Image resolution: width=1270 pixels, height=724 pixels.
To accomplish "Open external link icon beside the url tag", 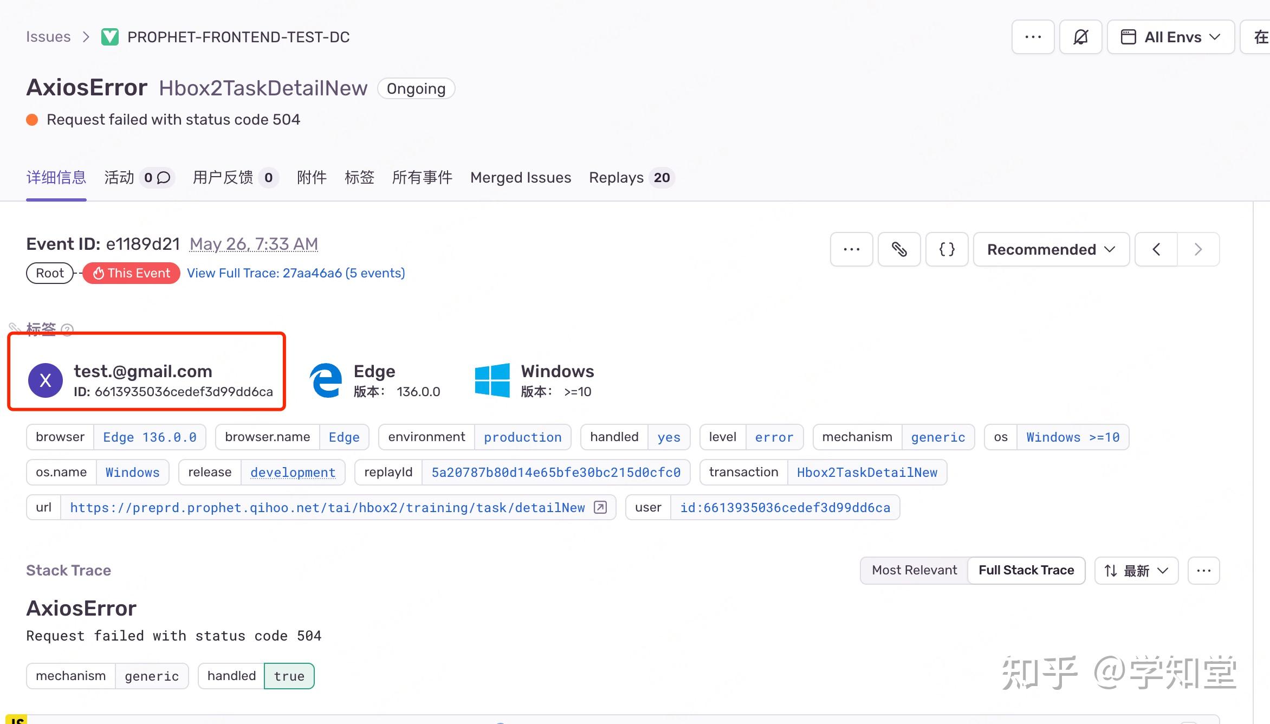I will click(600, 507).
